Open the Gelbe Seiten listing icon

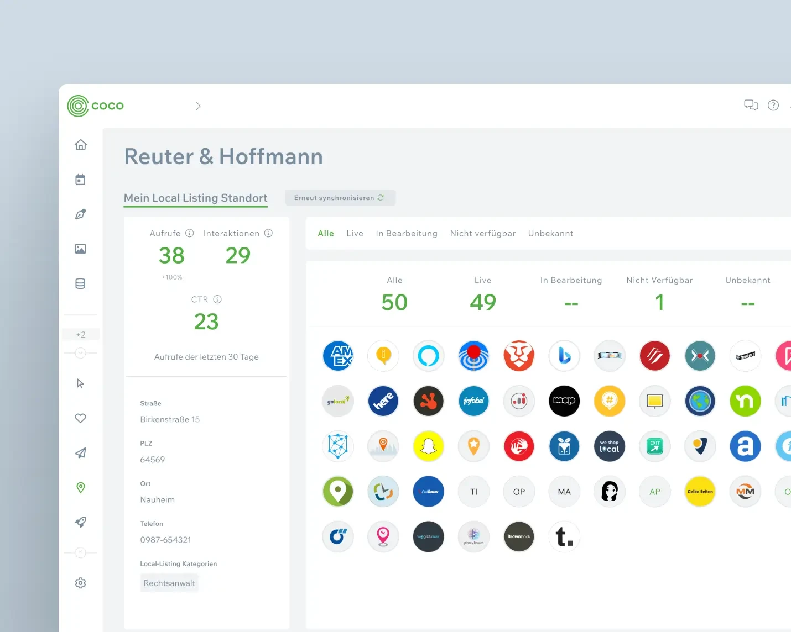tap(700, 492)
